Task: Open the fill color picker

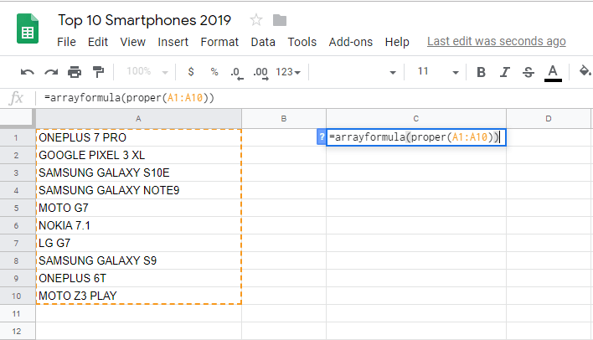Action: coord(585,71)
